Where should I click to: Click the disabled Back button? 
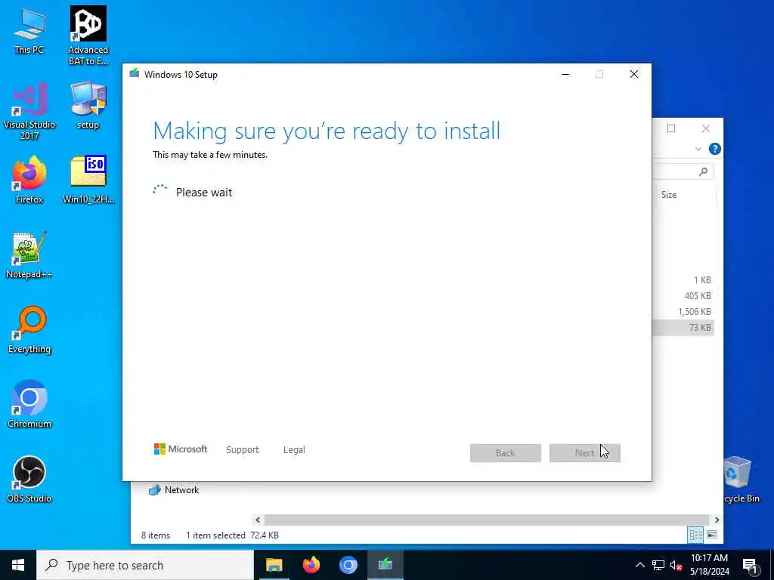tap(506, 453)
